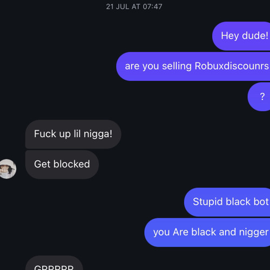This screenshot has width=270, height=270.
Task: Open the sender's profile avatar
Action: click(7, 169)
